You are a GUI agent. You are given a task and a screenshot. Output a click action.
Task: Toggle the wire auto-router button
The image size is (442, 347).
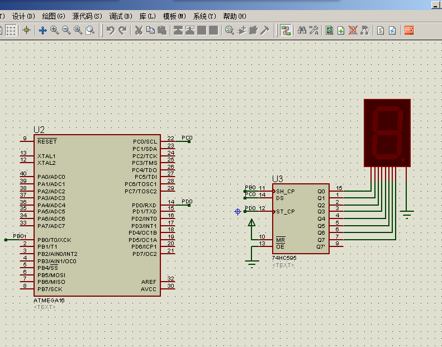(x=286, y=30)
